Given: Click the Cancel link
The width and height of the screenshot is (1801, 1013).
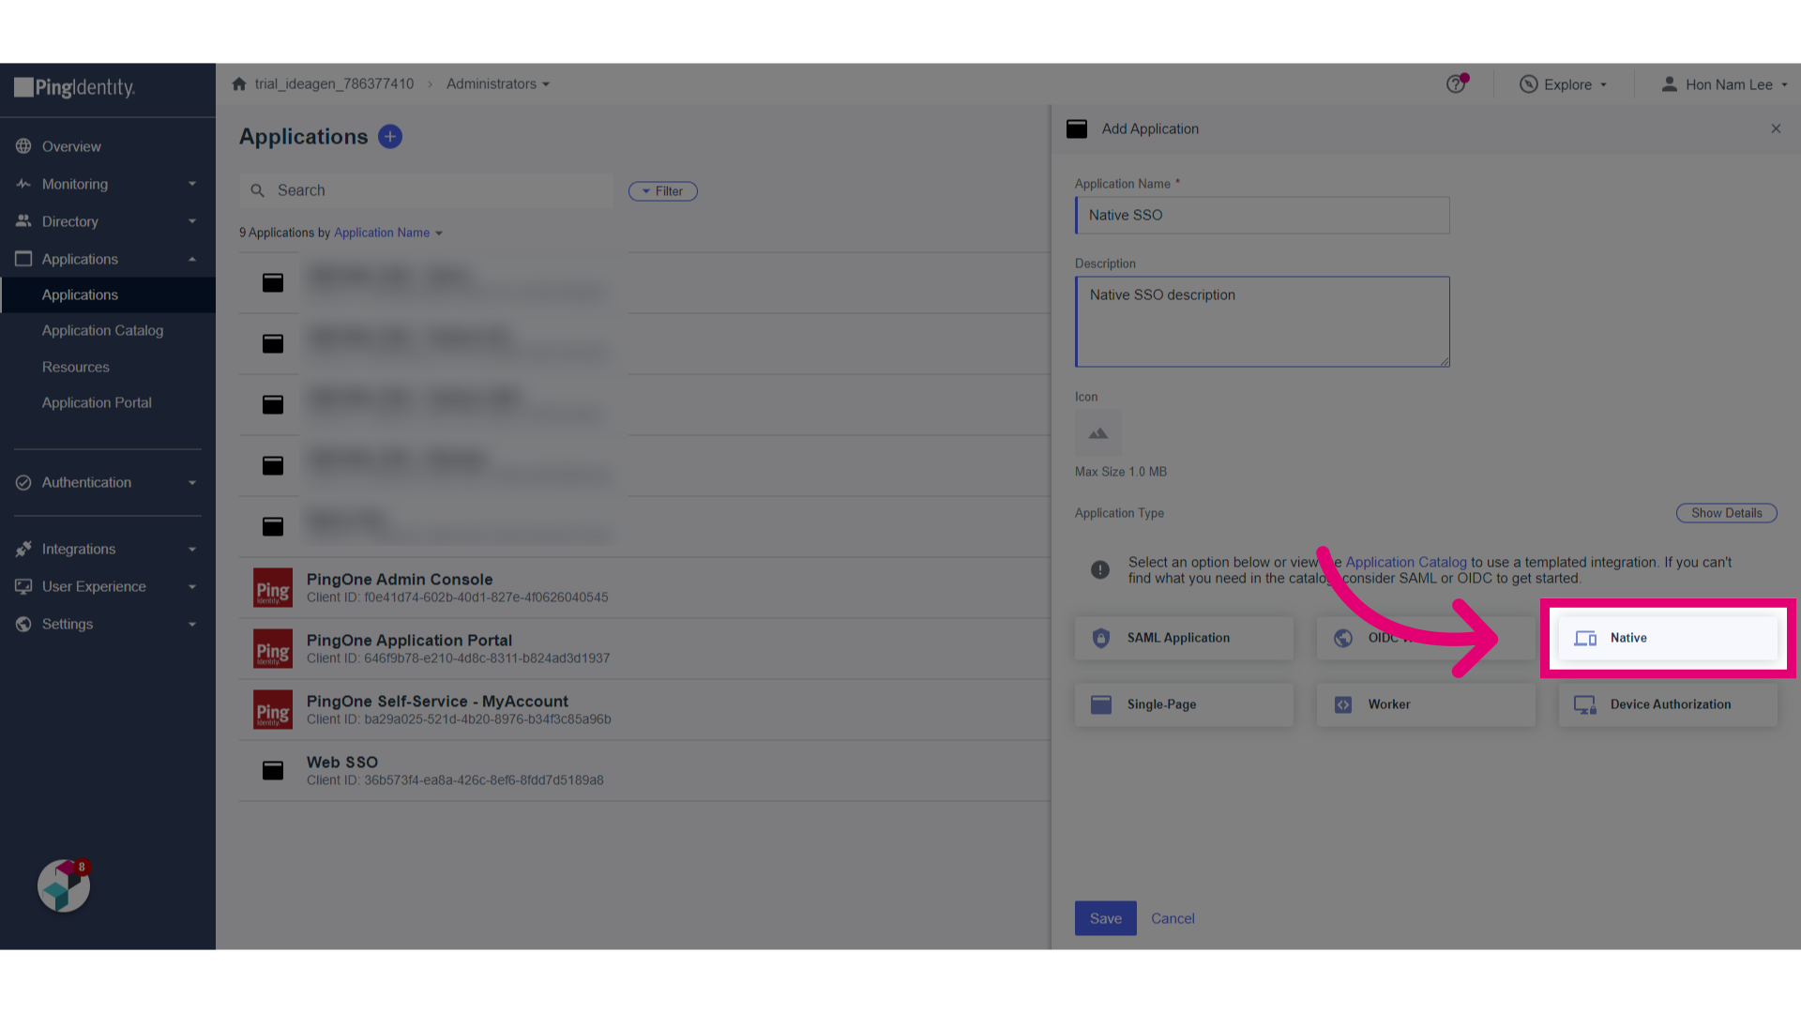Looking at the screenshot, I should tap(1173, 918).
